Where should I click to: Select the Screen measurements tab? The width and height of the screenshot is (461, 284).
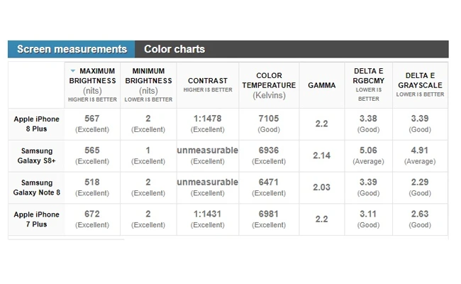pos(72,49)
